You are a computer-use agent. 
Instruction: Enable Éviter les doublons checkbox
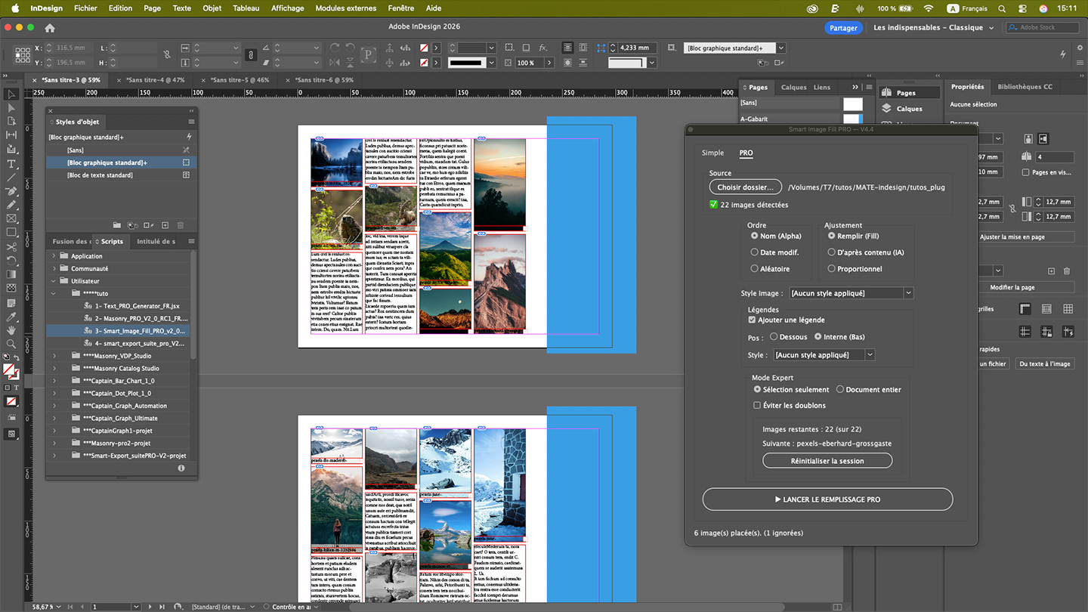(757, 406)
